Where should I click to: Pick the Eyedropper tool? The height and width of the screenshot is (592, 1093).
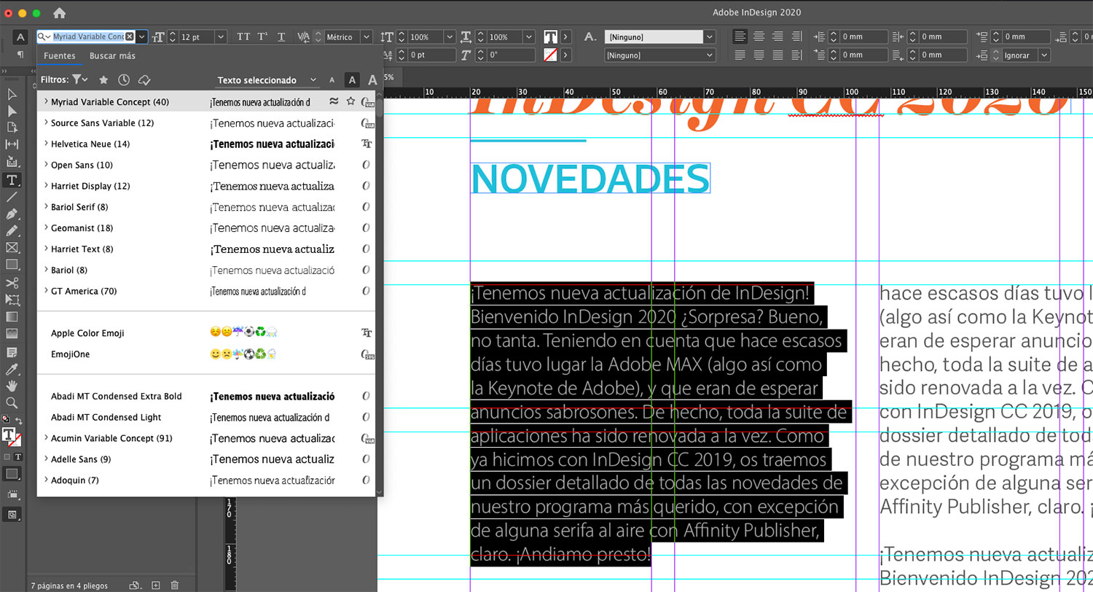pos(12,369)
